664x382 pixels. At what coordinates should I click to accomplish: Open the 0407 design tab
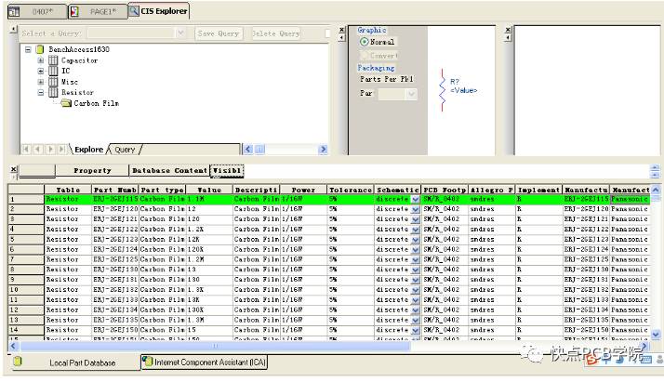pos(37,11)
